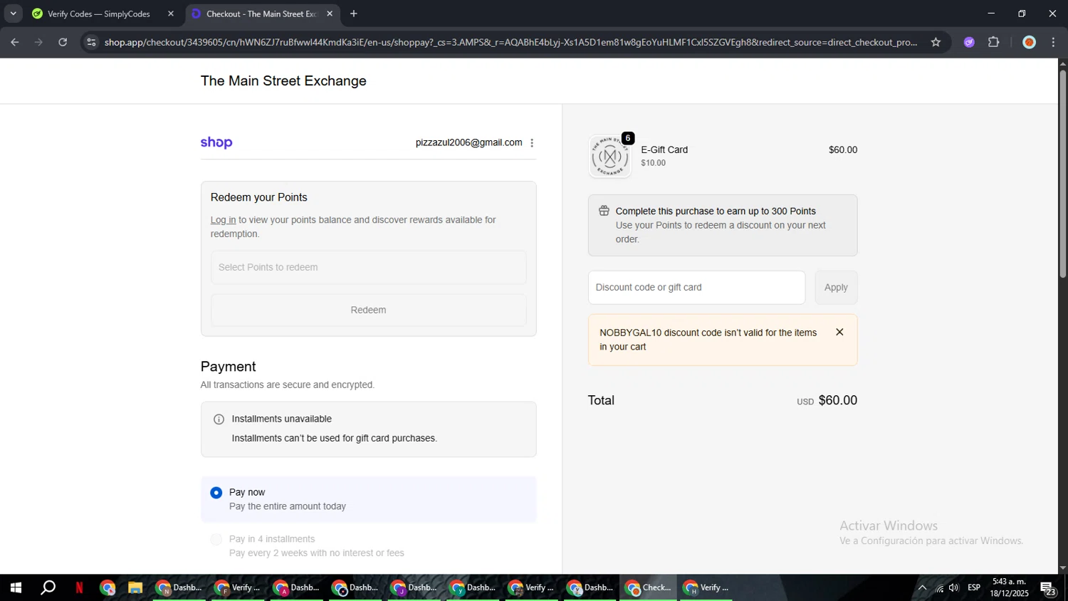This screenshot has height=601, width=1068.
Task: Apply the discount code
Action: pyautogui.click(x=836, y=288)
